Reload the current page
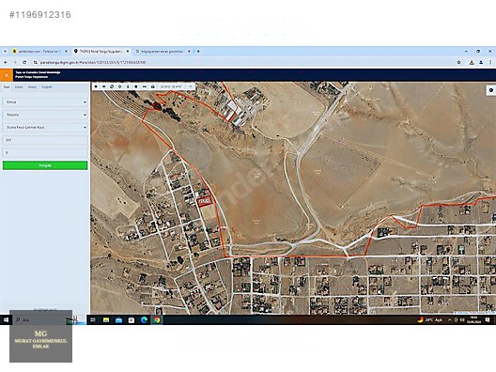 24,62
